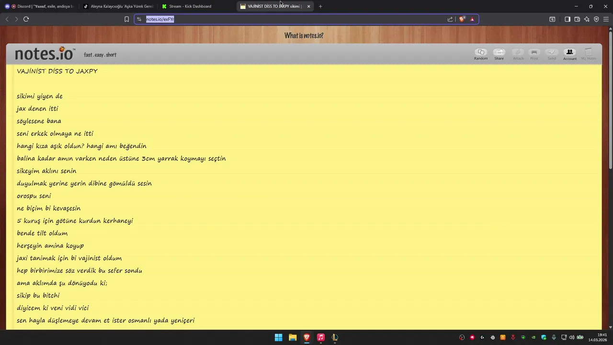Click the SteelSeries tray icon
The width and height of the screenshot is (613, 345).
coord(493,337)
